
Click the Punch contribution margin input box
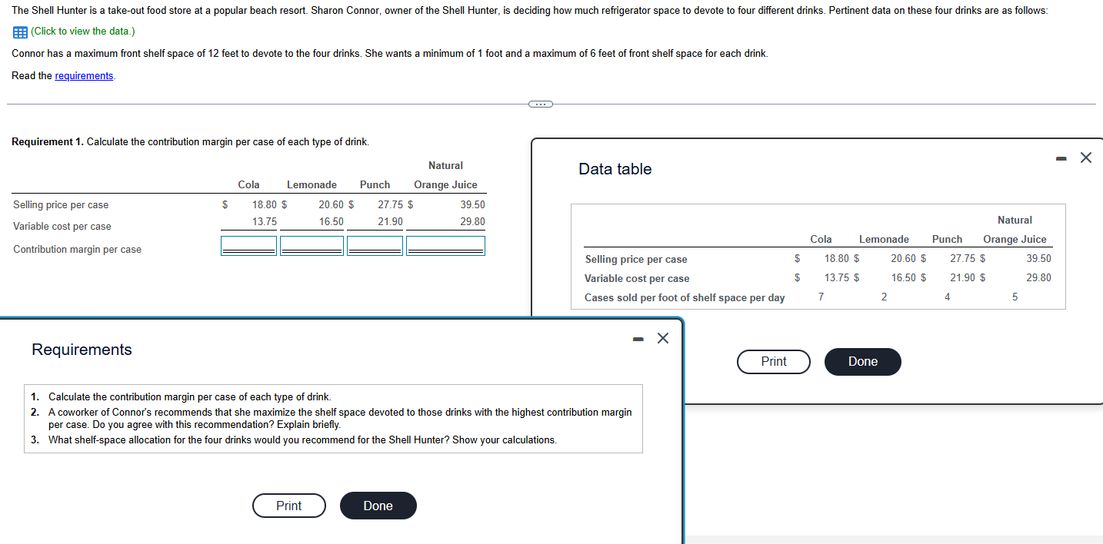coord(374,245)
